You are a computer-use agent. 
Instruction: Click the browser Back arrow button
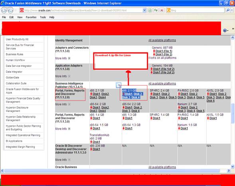pos(4,10)
